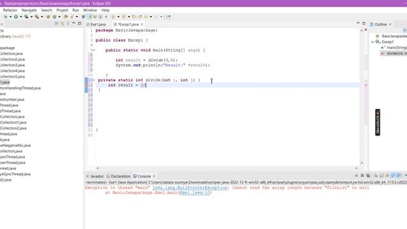Collapse Excep1 node in Outline
This screenshot has height=229, width=407.
point(373,42)
